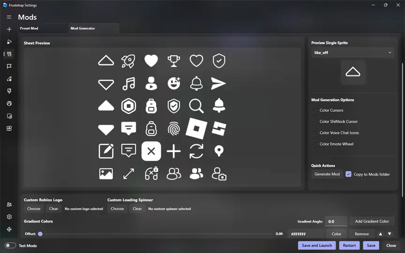Image resolution: width=405 pixels, height=253 pixels.
Task: Click Add Gradient Color button
Action: tap(372, 221)
